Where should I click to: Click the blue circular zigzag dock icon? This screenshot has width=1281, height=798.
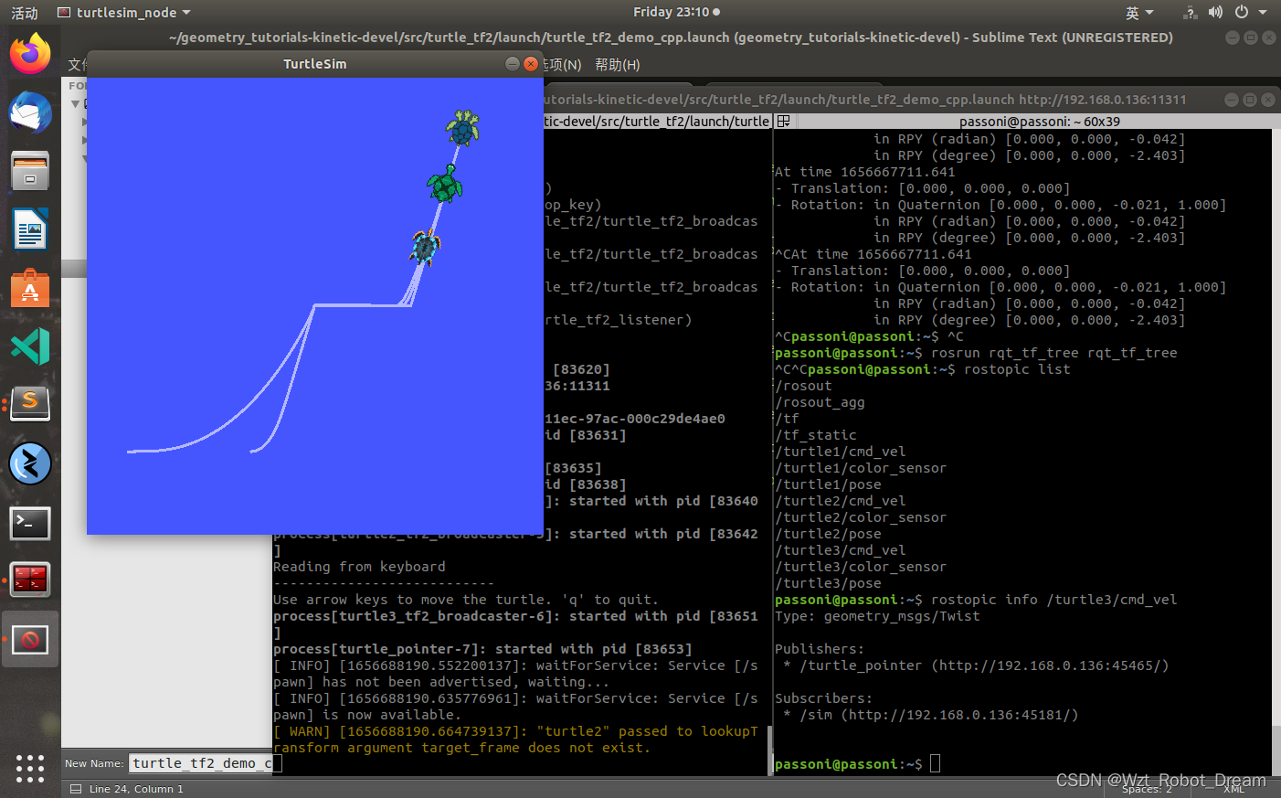[30, 463]
